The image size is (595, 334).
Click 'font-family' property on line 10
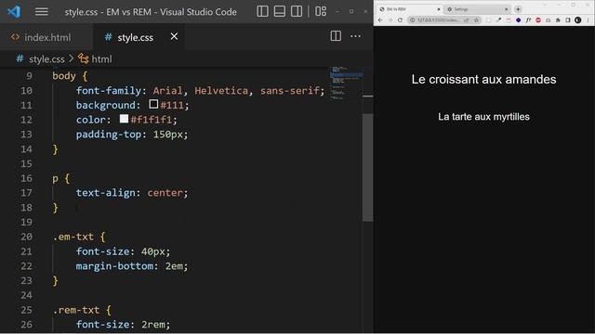click(x=109, y=91)
